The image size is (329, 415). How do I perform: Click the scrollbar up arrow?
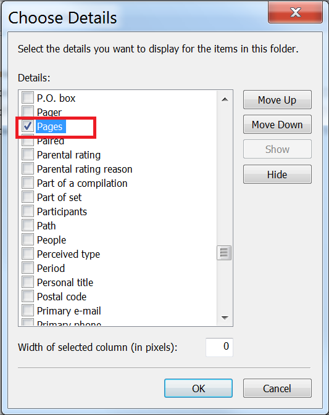point(225,99)
